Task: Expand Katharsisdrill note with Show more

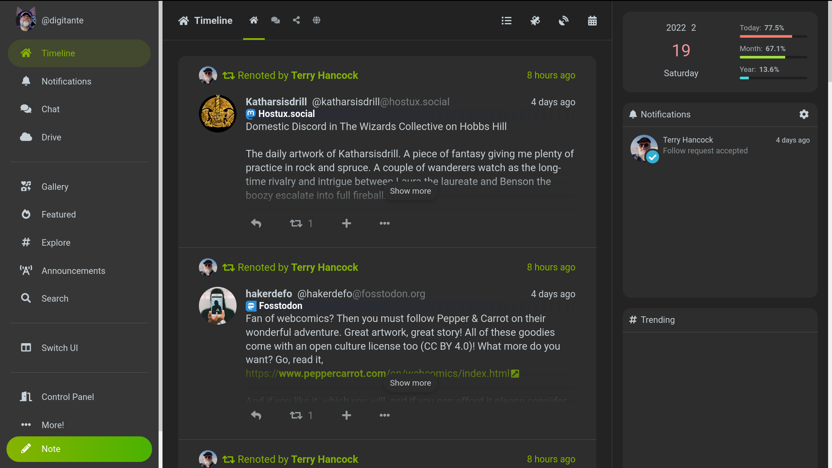Action: (410, 191)
